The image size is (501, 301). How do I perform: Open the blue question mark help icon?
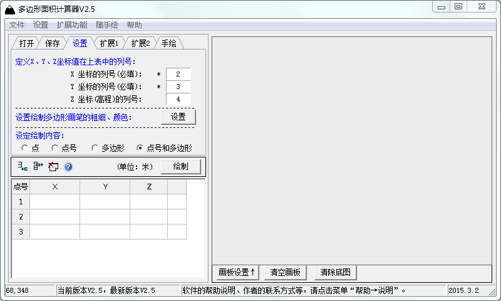pos(68,167)
